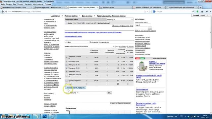Open the позиции в Яндексе sidebar link

(x=50, y=104)
